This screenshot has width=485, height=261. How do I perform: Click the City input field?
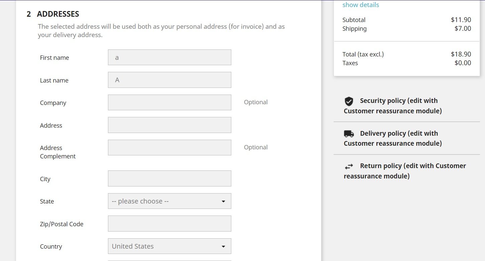pos(169,178)
